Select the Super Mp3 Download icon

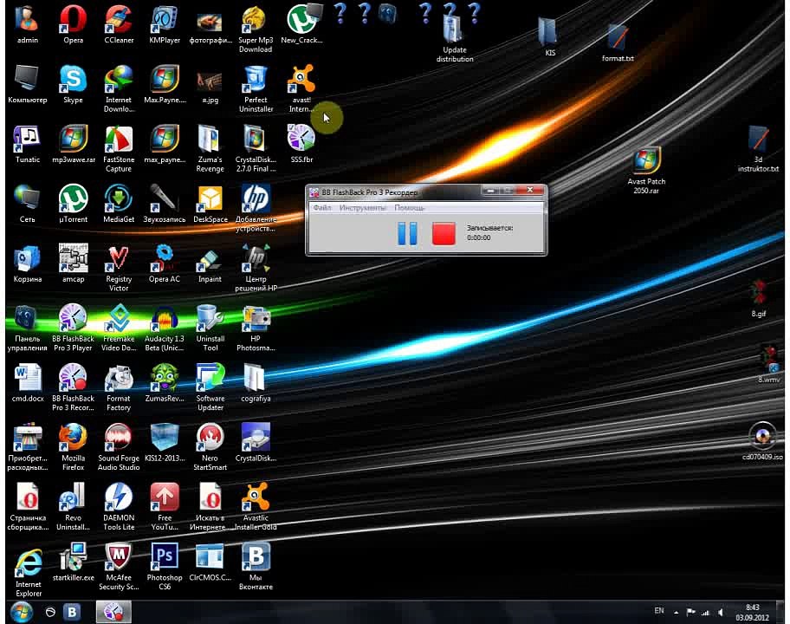[256, 29]
